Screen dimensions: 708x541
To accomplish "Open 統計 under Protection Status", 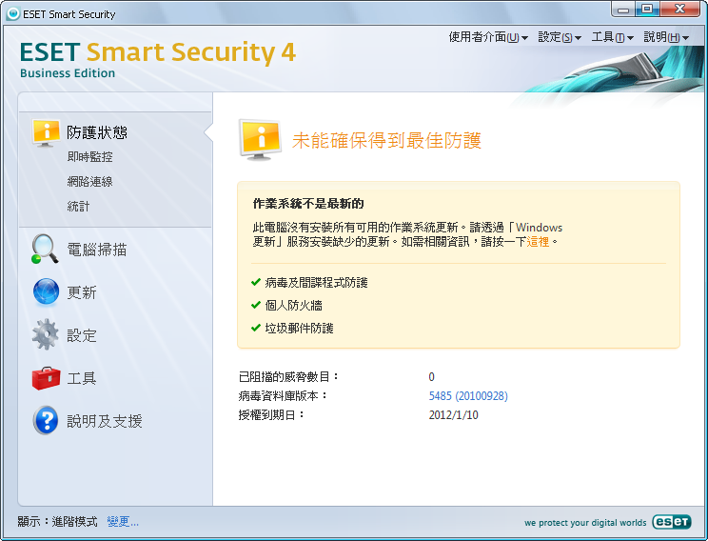I will click(79, 206).
